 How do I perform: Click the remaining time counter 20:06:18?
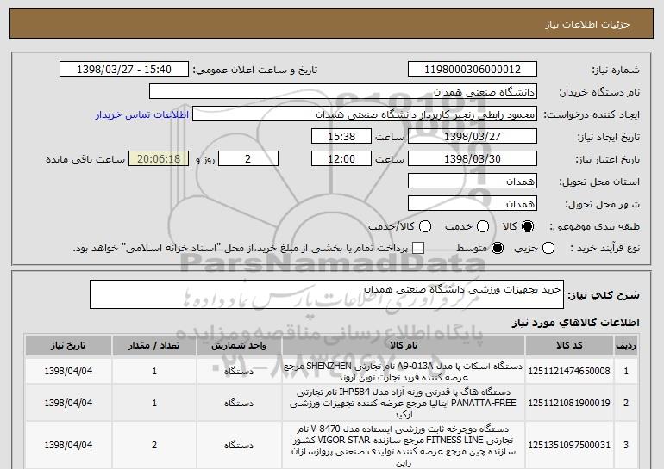pyautogui.click(x=159, y=159)
